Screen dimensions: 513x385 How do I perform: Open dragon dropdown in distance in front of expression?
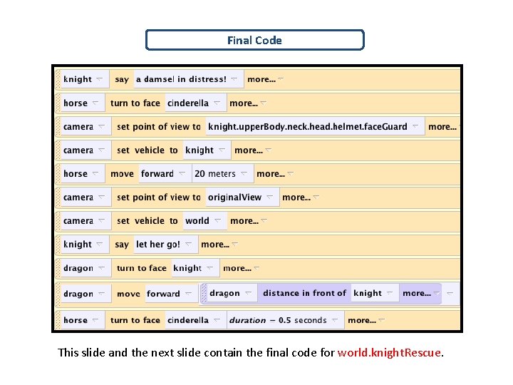click(x=232, y=293)
